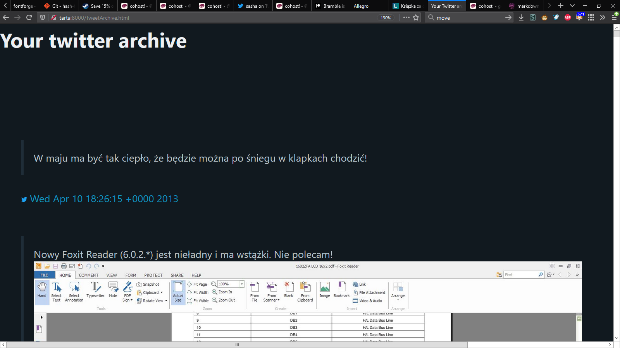
Task: Open a new tab with plus button
Action: 560,6
